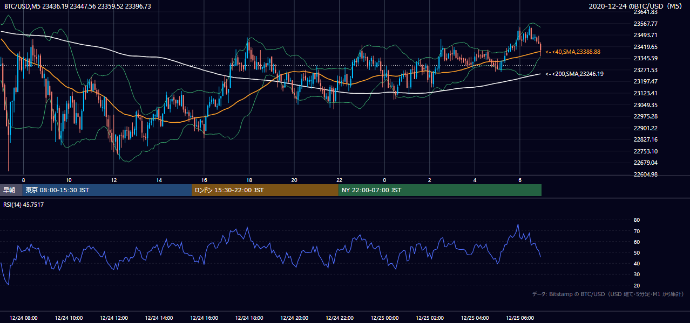This screenshot has height=323, width=690.
Task: Click the NY 22:00-07:00 JST session bar
Action: click(440, 190)
